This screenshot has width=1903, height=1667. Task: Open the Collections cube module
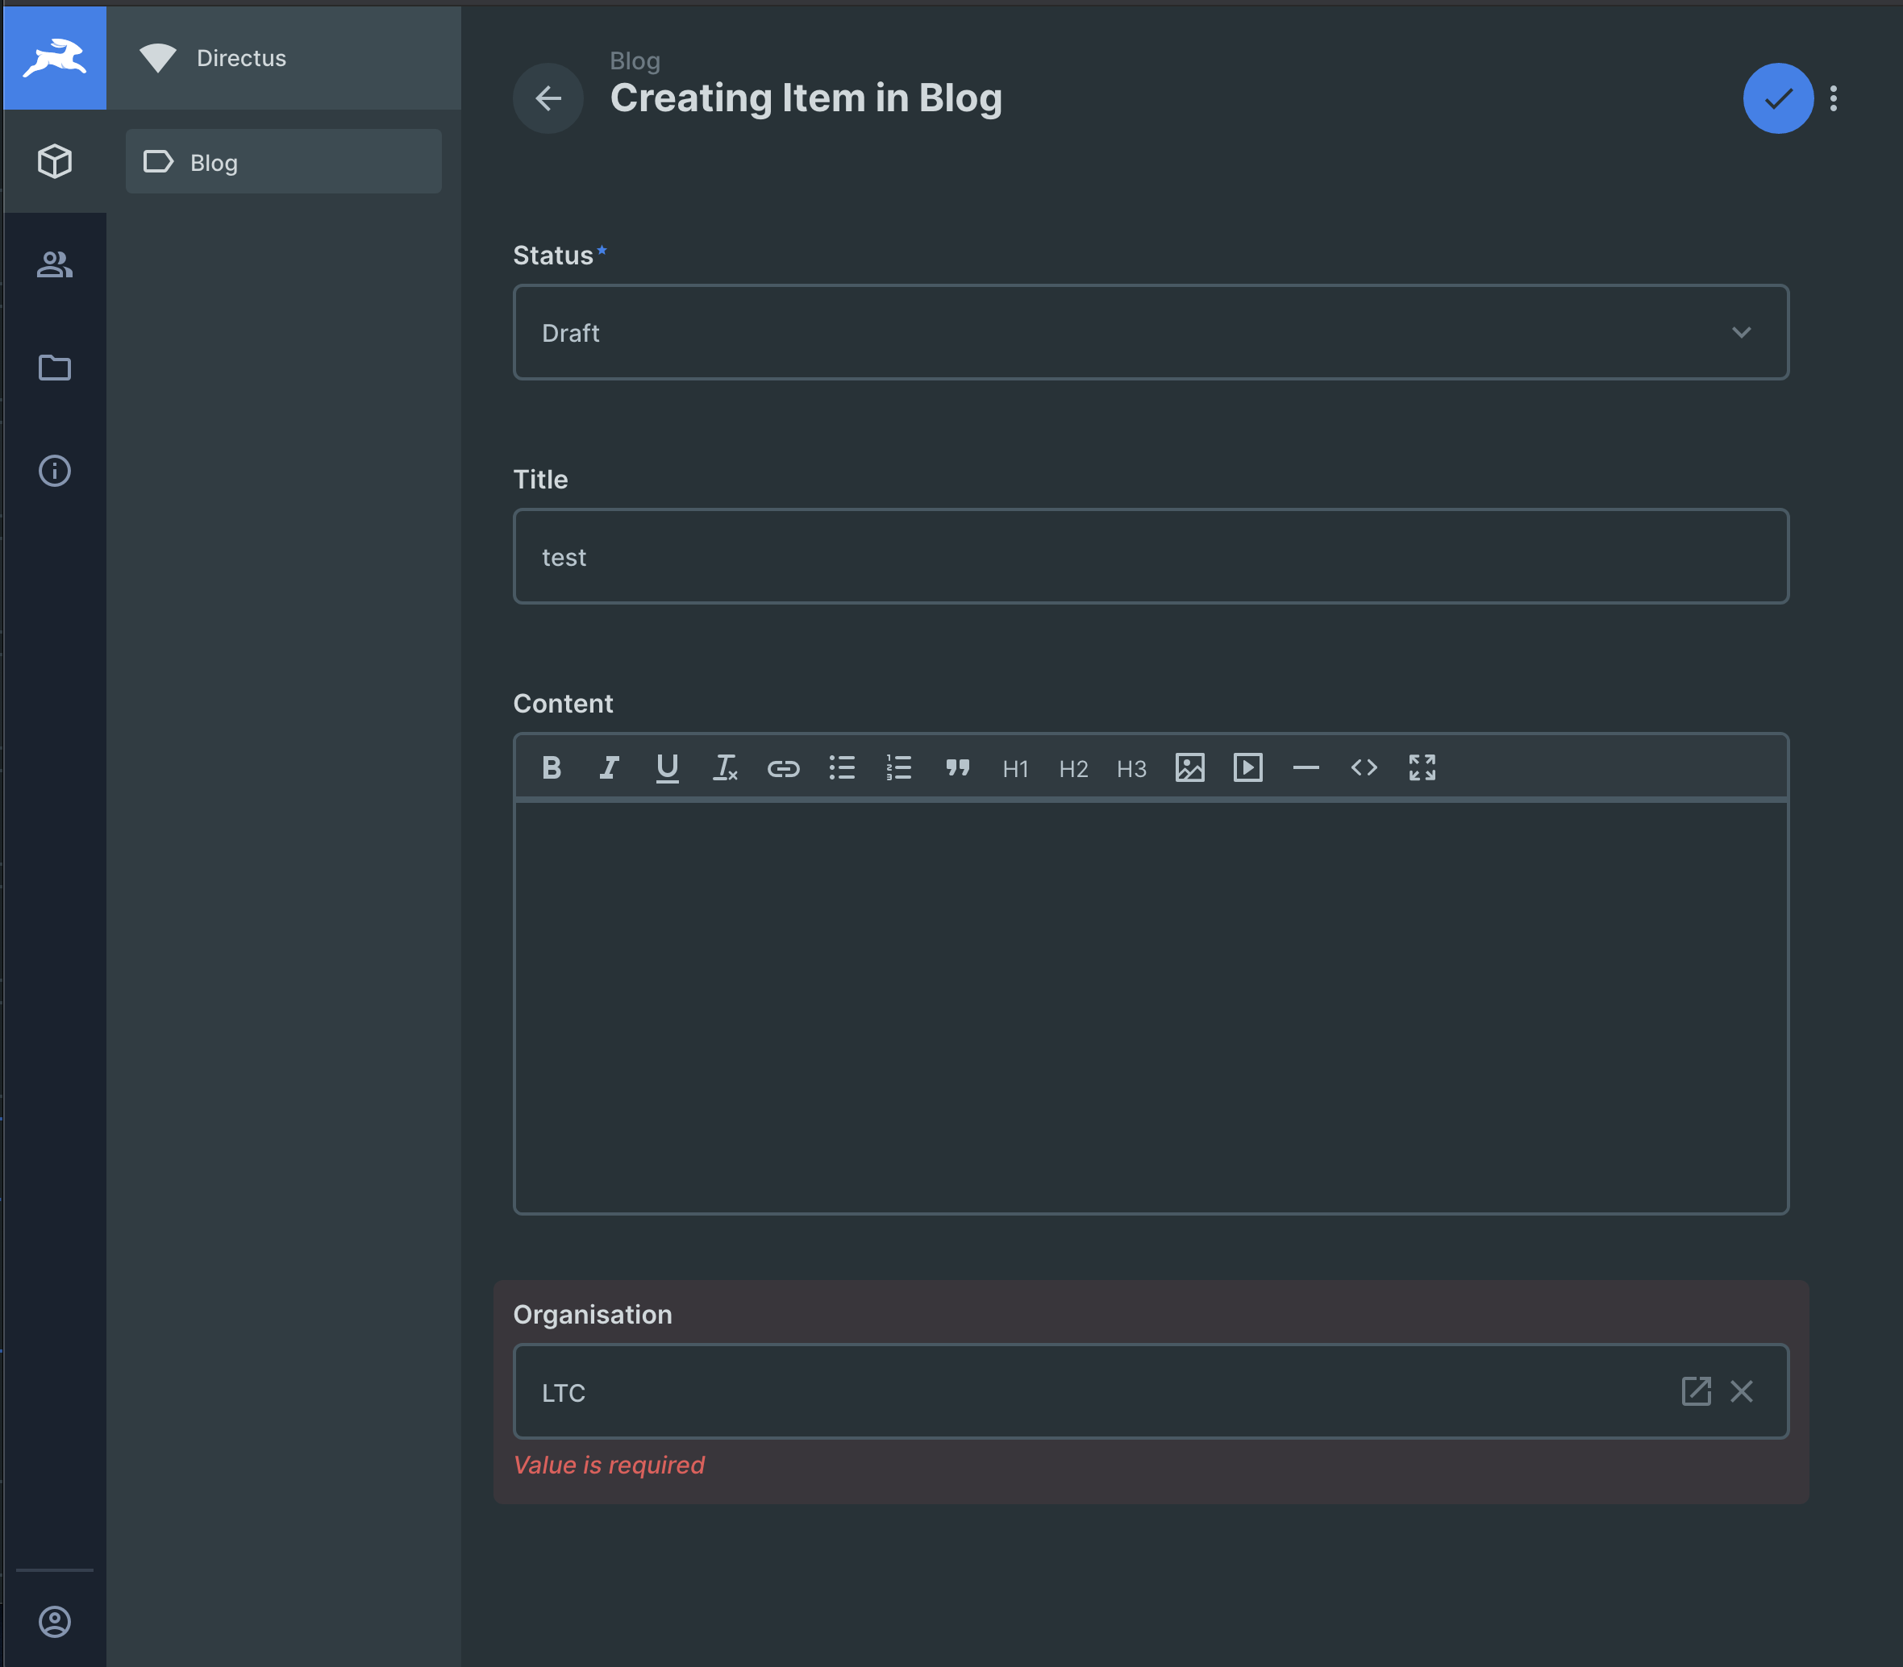click(55, 161)
